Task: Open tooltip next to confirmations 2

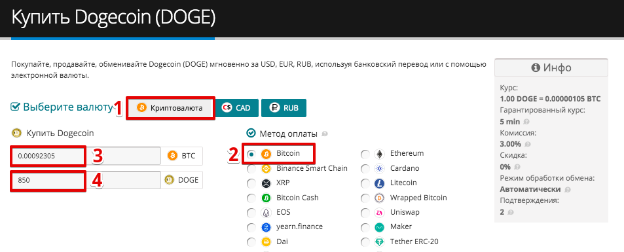Action: [x=511, y=212]
